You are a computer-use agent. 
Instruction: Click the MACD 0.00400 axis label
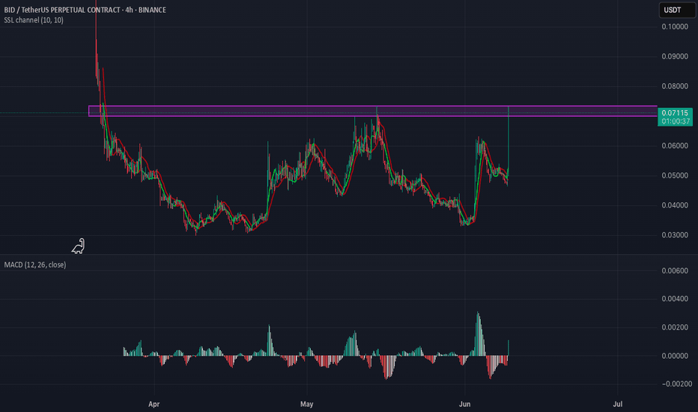pos(675,299)
